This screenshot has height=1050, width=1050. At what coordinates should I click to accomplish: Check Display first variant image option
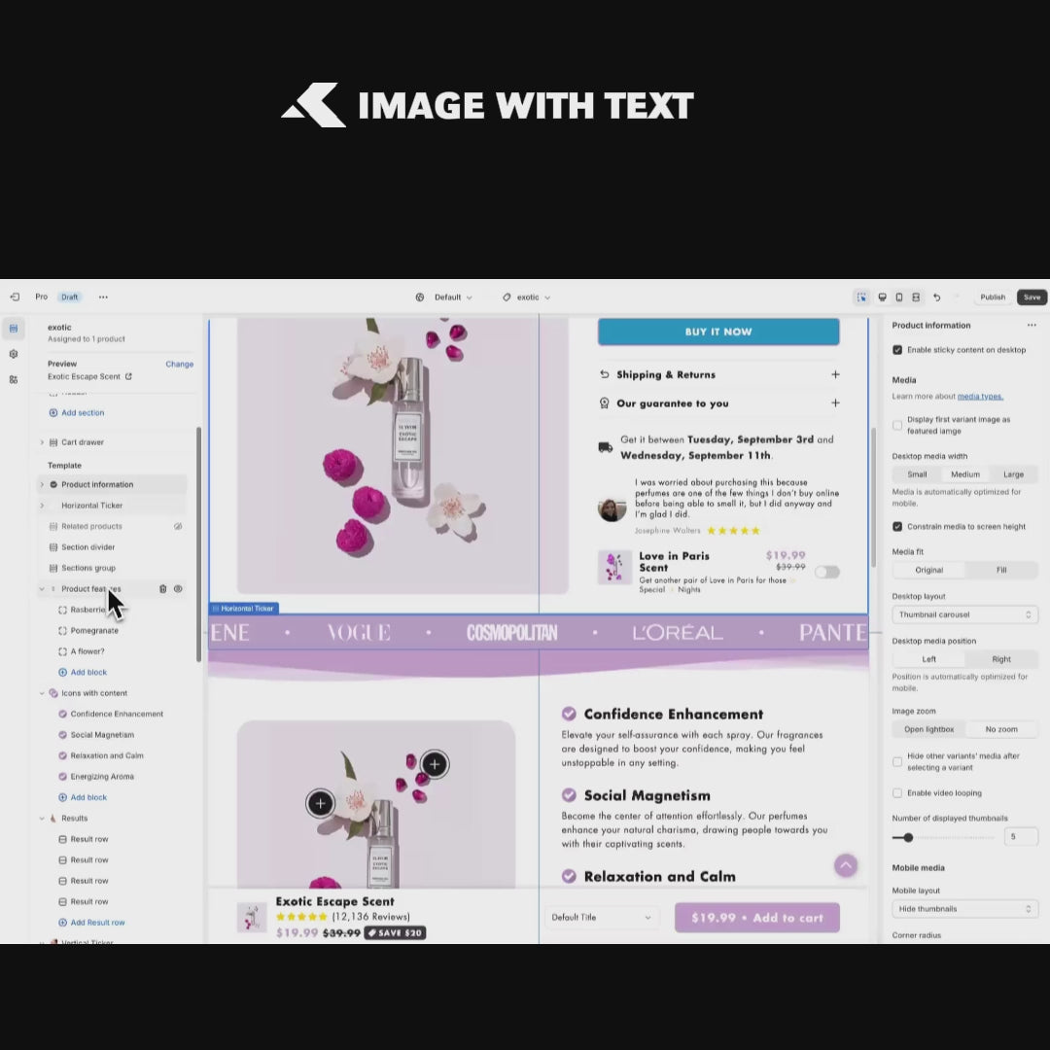coord(897,425)
